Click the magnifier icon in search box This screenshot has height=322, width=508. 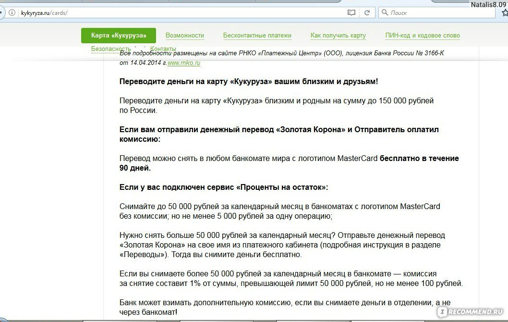tap(385, 12)
